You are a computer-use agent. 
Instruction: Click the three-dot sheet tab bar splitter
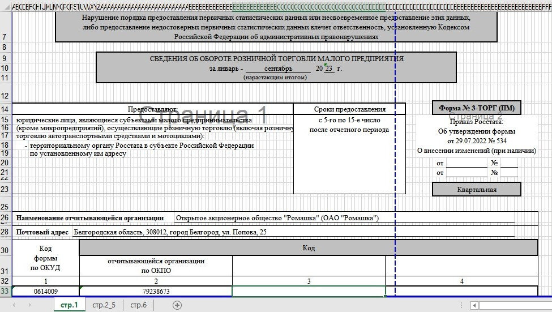461,305
